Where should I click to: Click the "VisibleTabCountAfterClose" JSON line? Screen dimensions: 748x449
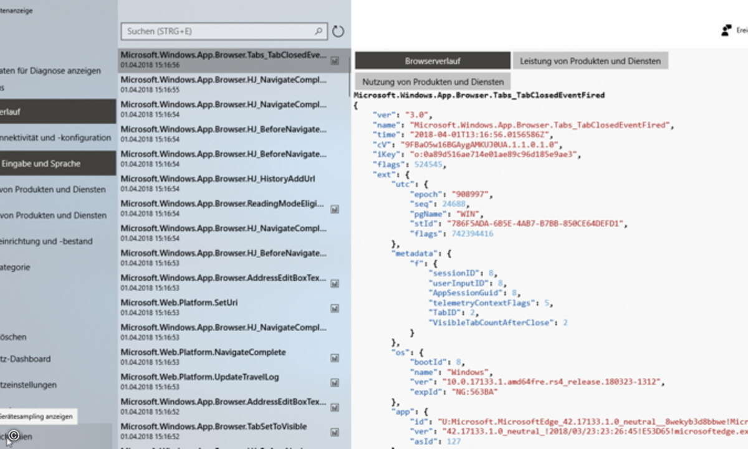[x=498, y=322]
